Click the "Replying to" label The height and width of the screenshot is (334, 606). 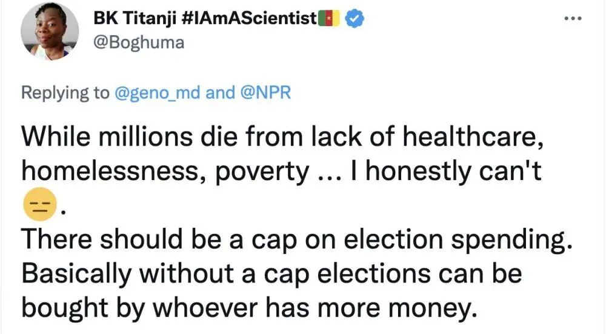click(x=64, y=93)
